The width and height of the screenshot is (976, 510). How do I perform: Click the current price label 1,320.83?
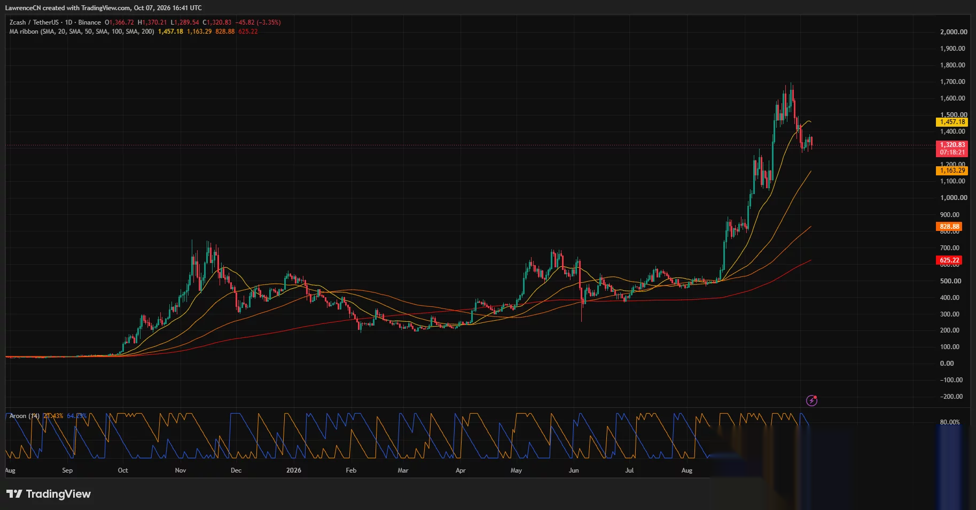tap(952, 145)
